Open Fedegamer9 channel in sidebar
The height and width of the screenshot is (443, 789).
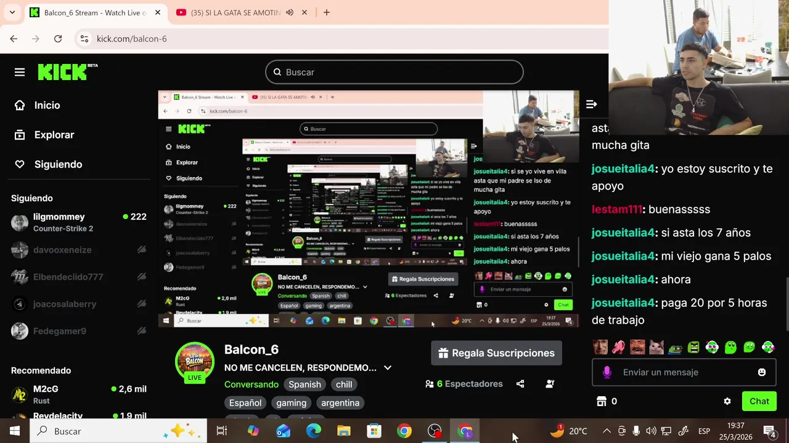[x=79, y=331]
